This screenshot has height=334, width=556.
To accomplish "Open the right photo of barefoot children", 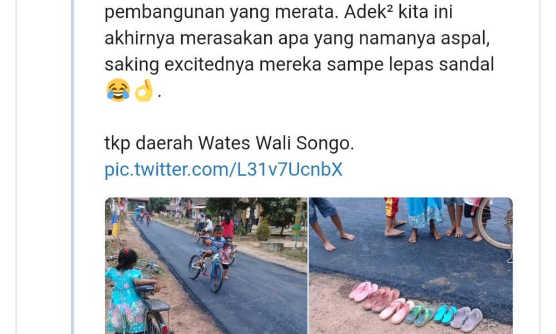I will pyautogui.click(x=411, y=266).
